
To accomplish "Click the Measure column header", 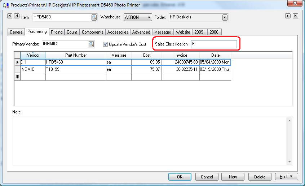I will (x=119, y=55).
